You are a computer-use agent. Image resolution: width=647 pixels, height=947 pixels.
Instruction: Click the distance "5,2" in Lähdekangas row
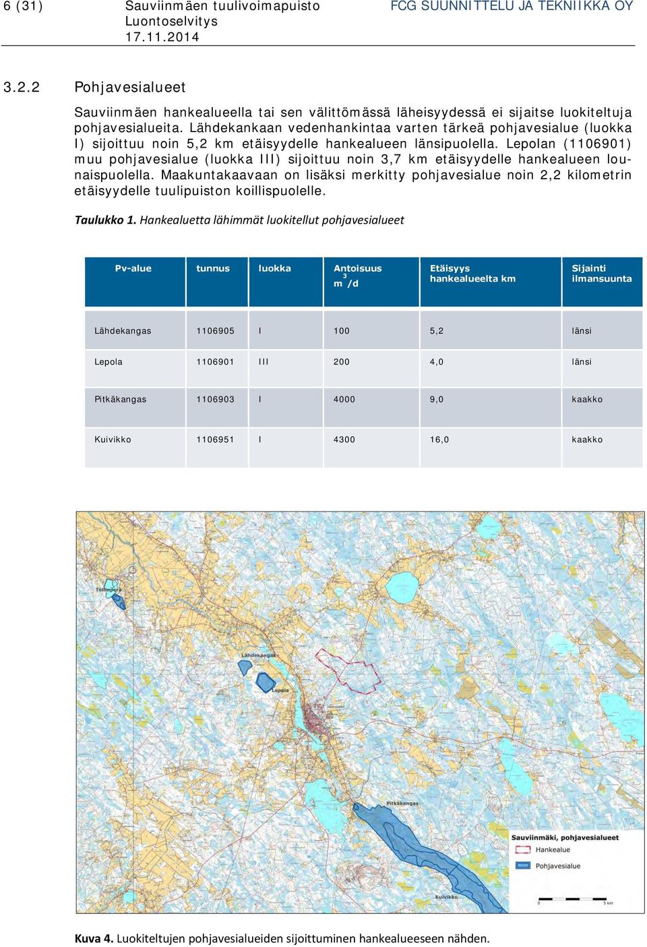(437, 331)
